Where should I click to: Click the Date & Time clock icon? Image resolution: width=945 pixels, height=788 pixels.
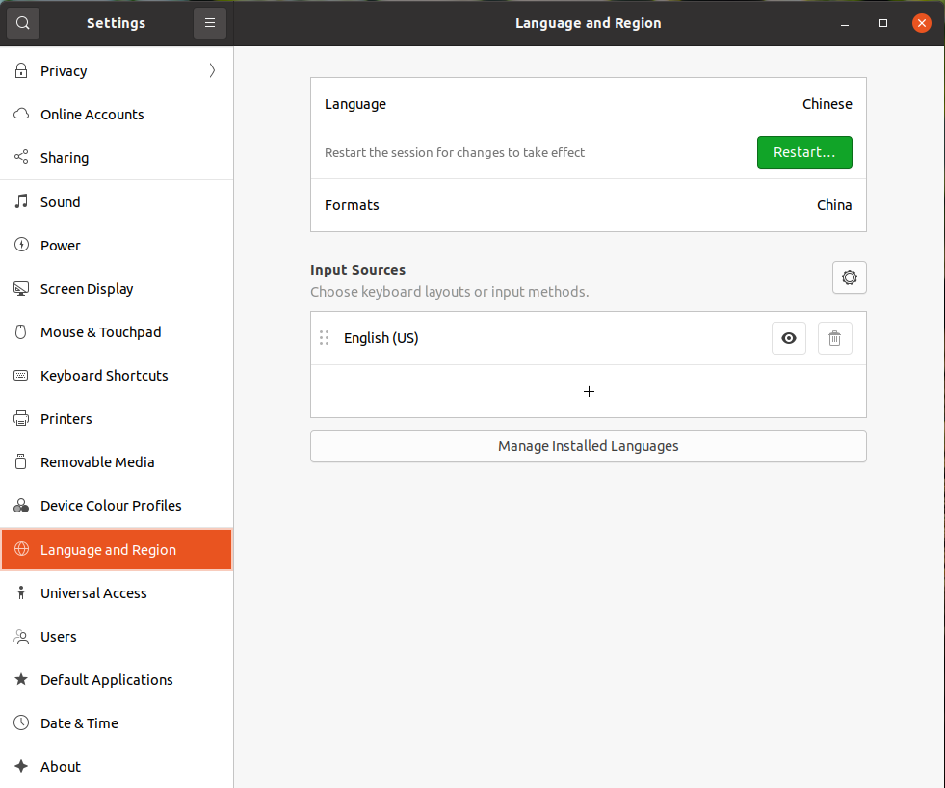click(21, 722)
